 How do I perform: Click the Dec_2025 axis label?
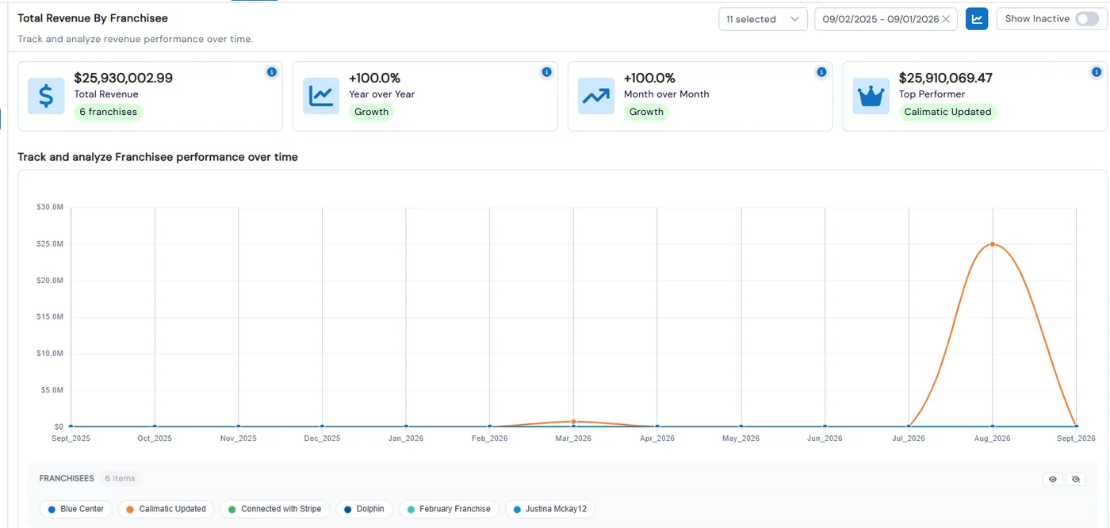pos(322,438)
